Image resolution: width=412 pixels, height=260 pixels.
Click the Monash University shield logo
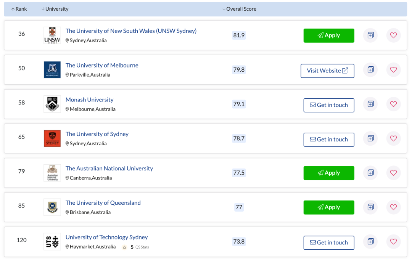(52, 104)
